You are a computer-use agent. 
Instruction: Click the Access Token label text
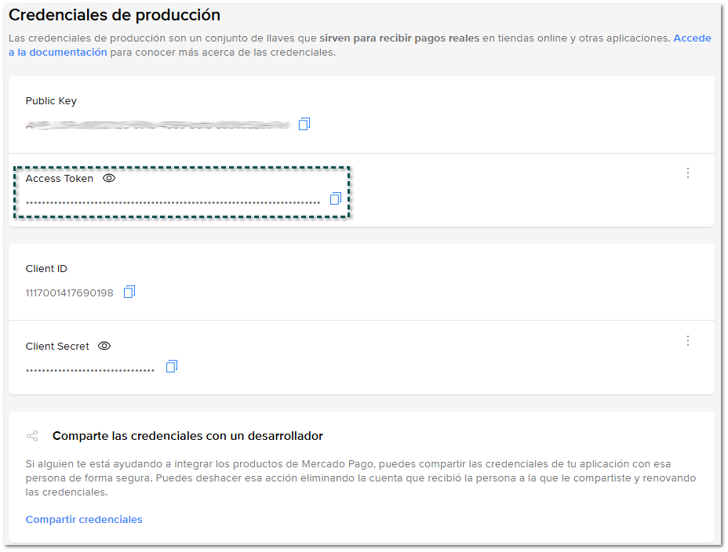pos(59,179)
